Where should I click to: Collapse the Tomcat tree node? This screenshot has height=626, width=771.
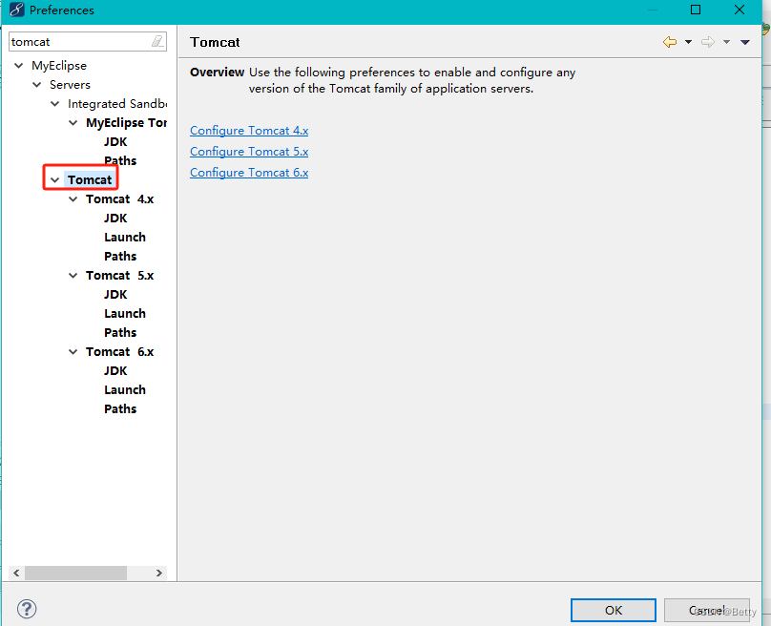[55, 180]
